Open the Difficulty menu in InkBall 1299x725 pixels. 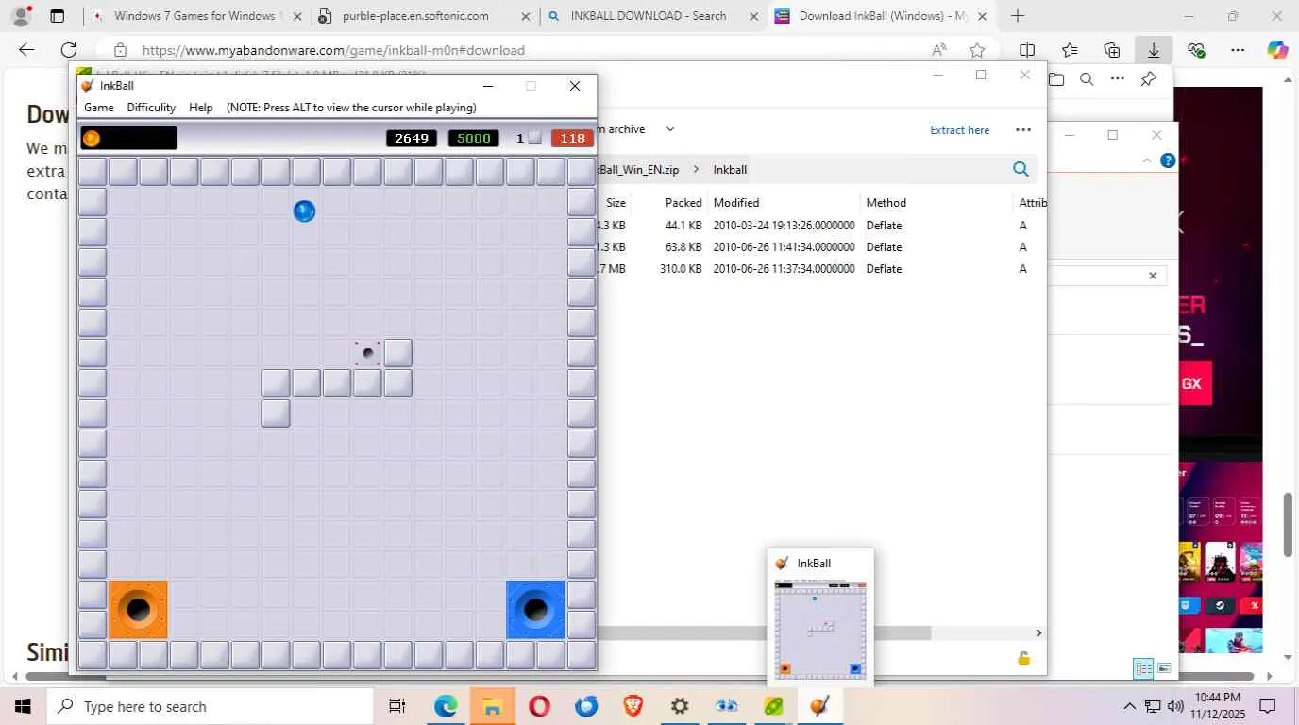[x=151, y=108]
